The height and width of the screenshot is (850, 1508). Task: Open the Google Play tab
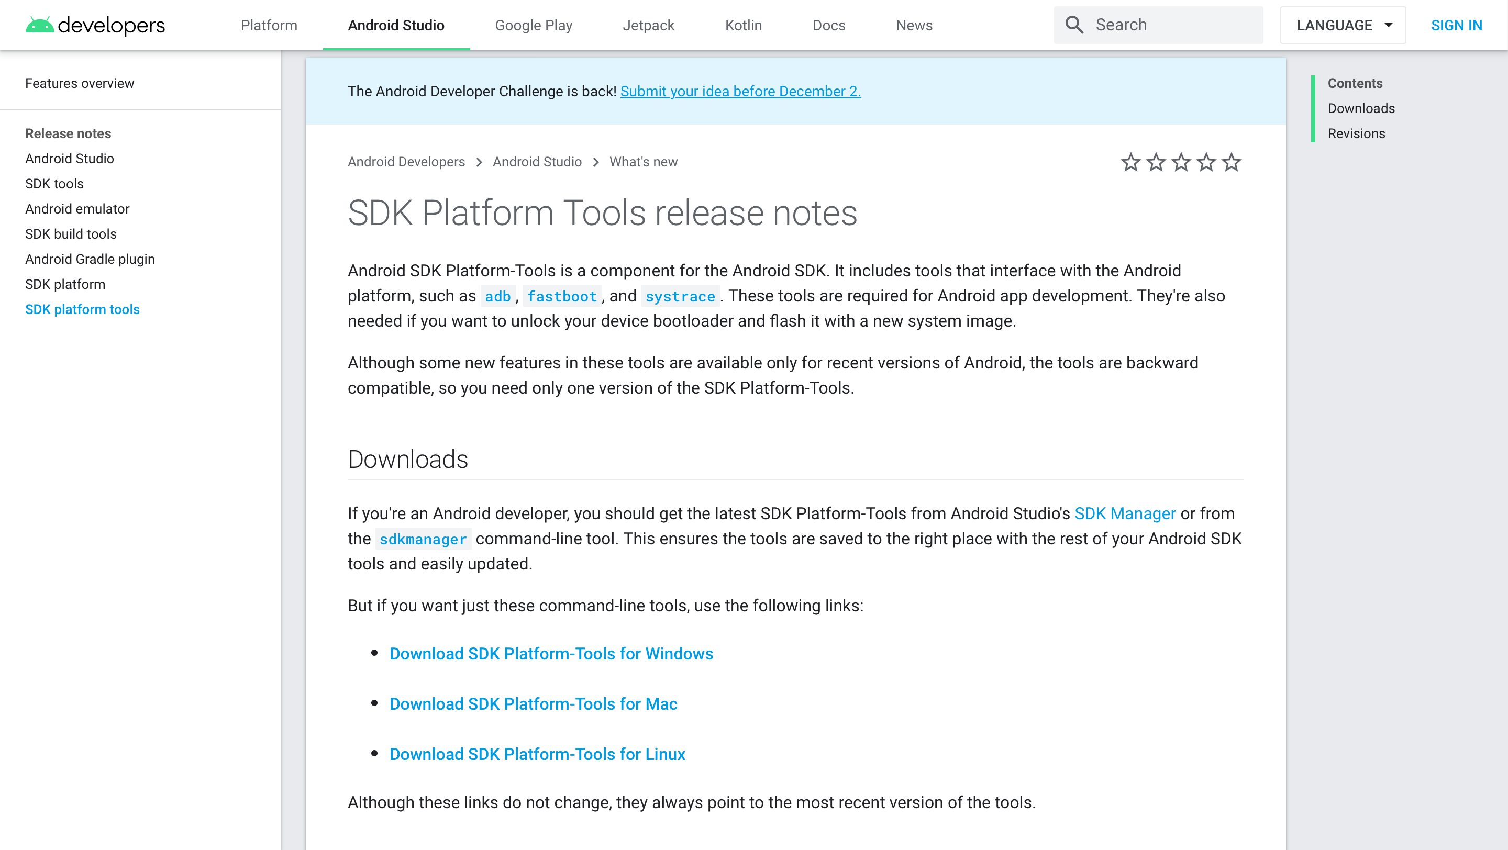click(534, 25)
